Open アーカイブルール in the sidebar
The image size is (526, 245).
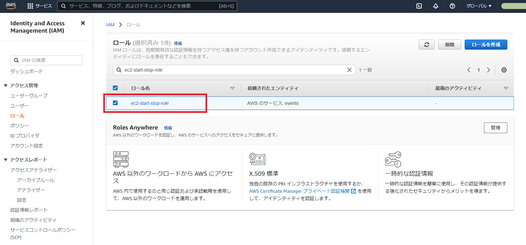point(36,180)
